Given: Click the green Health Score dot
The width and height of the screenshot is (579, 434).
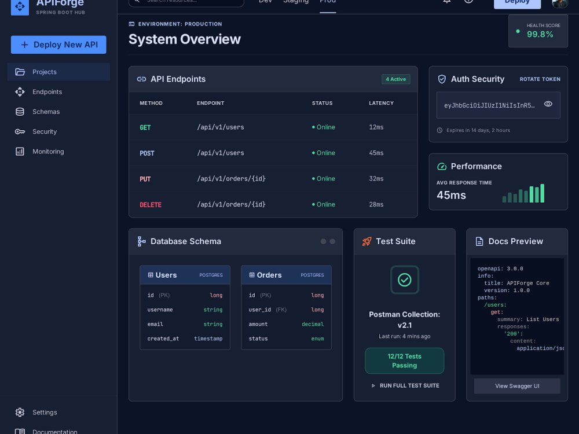Looking at the screenshot, I should [x=518, y=31].
